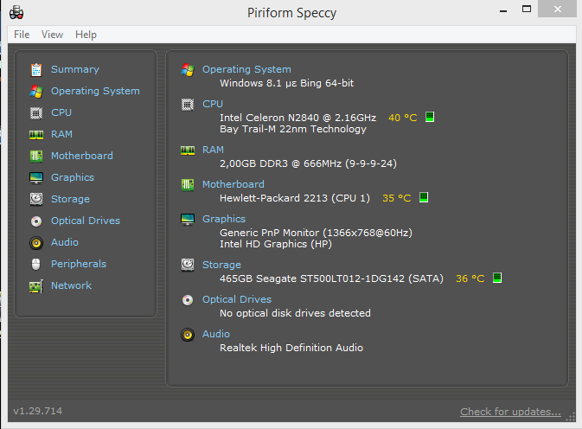
Task: Click the green storage temperature indicator
Action: [497, 279]
